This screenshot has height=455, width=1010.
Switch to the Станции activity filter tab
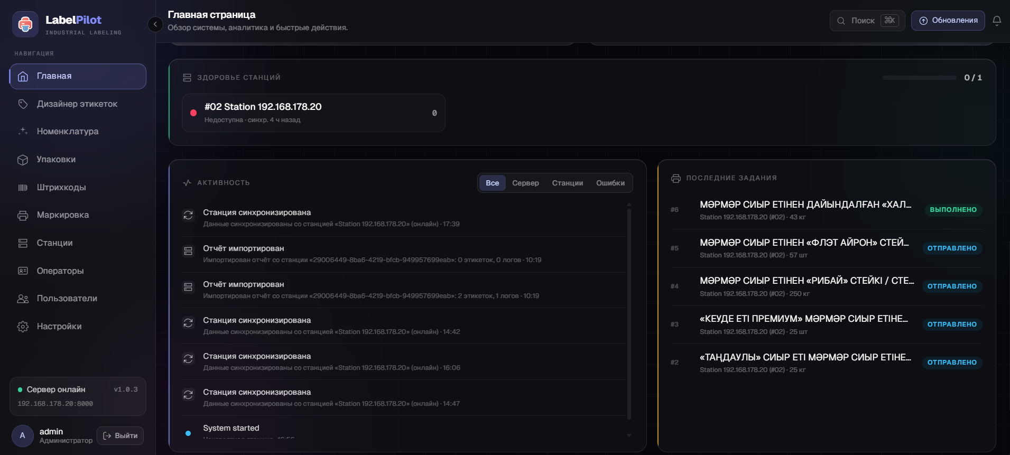(x=568, y=183)
